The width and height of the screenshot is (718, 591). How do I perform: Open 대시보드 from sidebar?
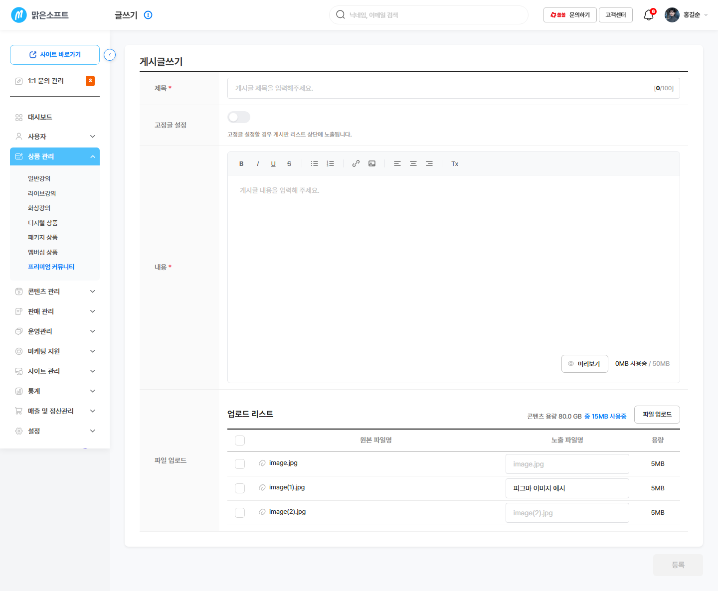55,117
